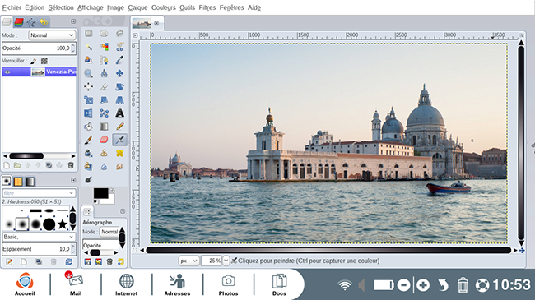Select the Paintbrush tool
The height and width of the screenshot is (300, 535).
(88, 140)
